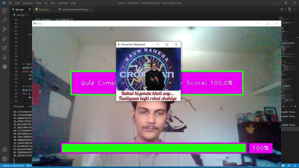Maximize the Gameover! Wellplayed window
This screenshot has height=168, width=299.
click(x=167, y=45)
